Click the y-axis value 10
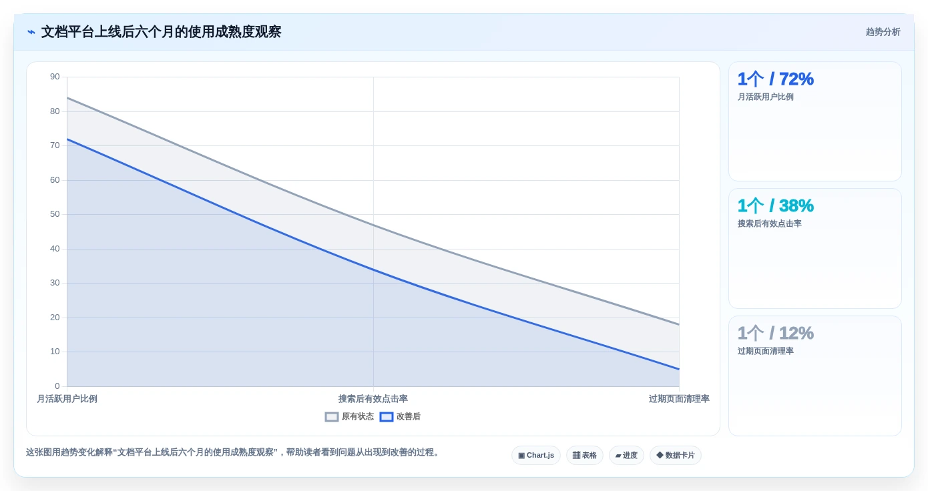 [x=55, y=352]
